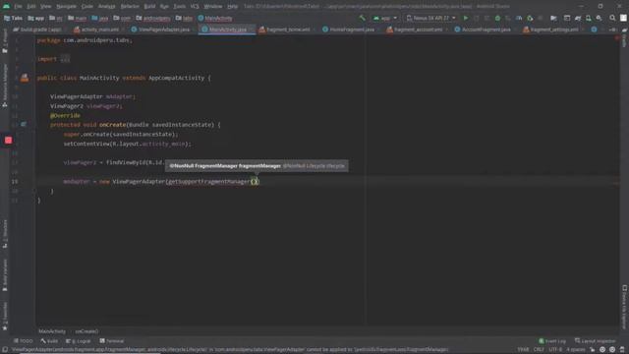Open the Logcat tool window
Screen dimensions: 629x354
click(79, 341)
